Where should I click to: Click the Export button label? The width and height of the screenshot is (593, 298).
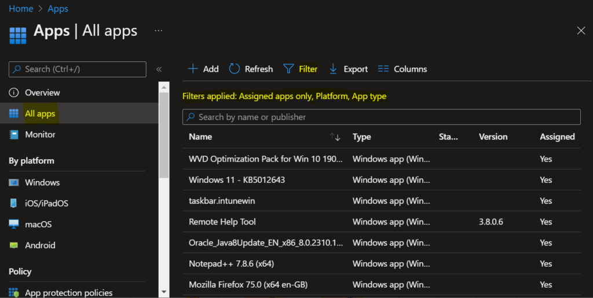coord(356,69)
